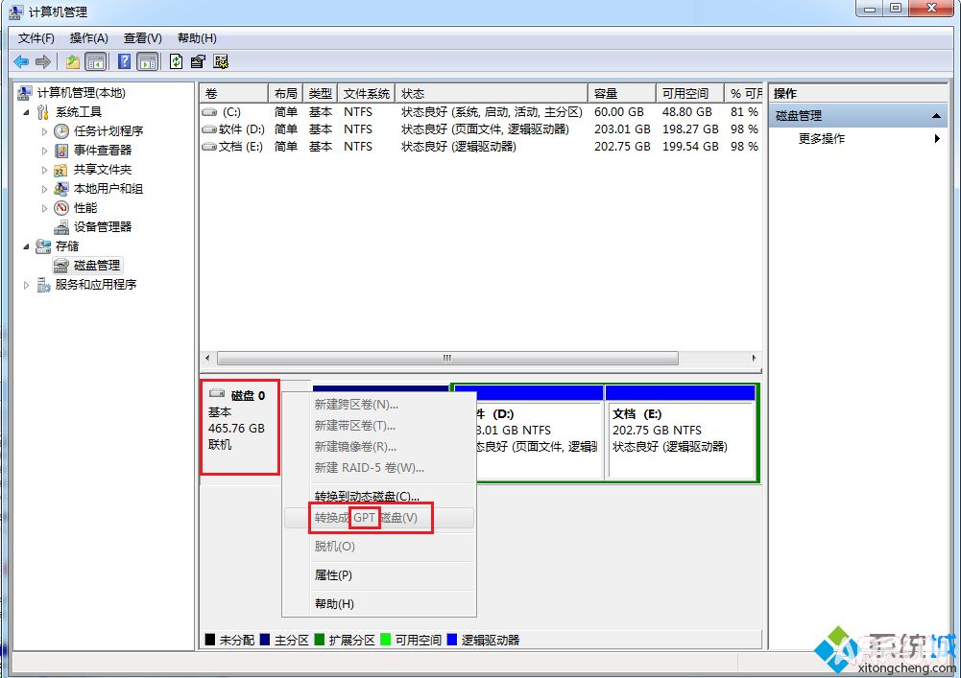This screenshot has height=678, width=961.
Task: Choose 属性(P) in the context menu
Action: [x=333, y=575]
